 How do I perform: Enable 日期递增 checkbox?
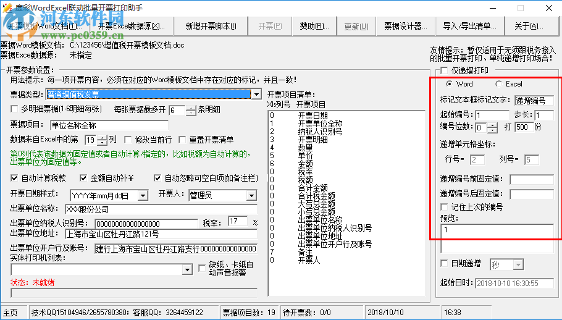pos(444,263)
